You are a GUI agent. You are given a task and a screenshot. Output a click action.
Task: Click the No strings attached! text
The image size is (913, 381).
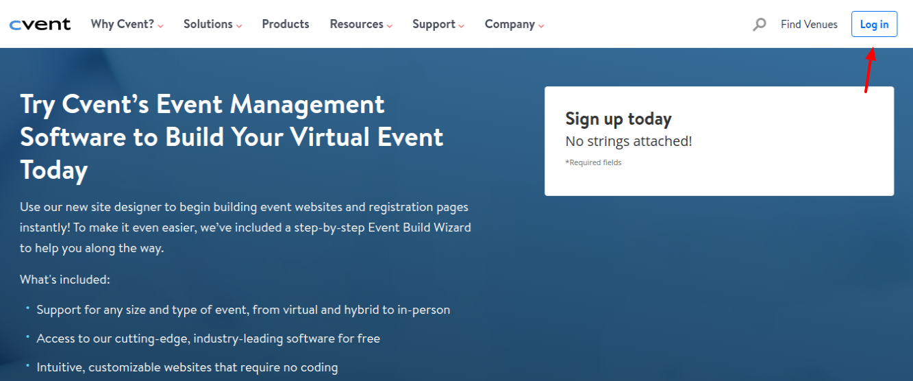[x=629, y=141]
